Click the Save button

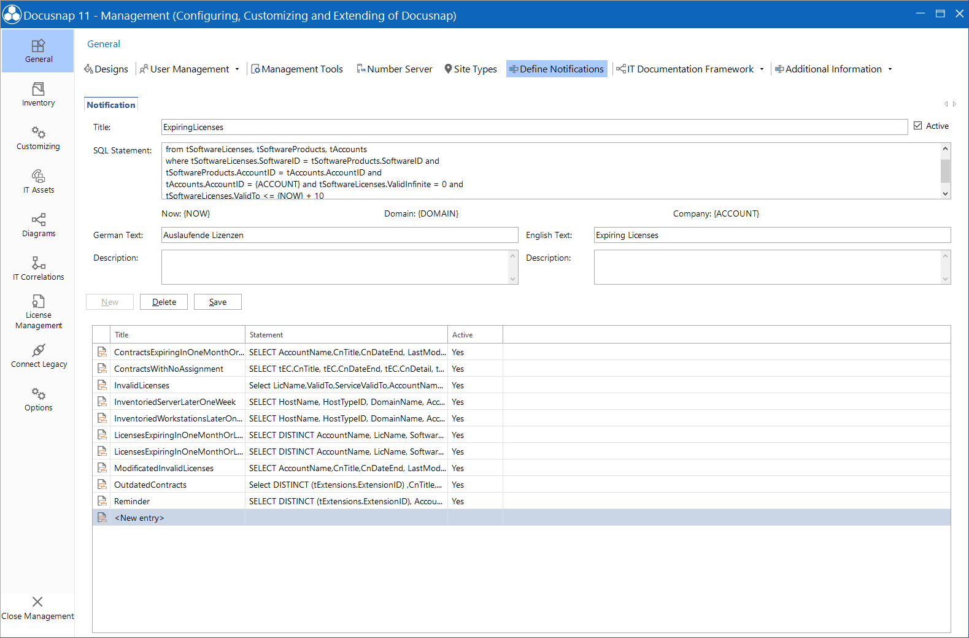click(x=218, y=302)
